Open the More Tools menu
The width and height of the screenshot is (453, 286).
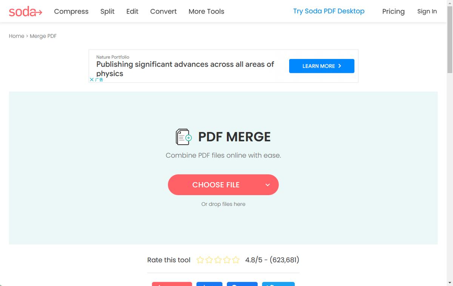(206, 11)
